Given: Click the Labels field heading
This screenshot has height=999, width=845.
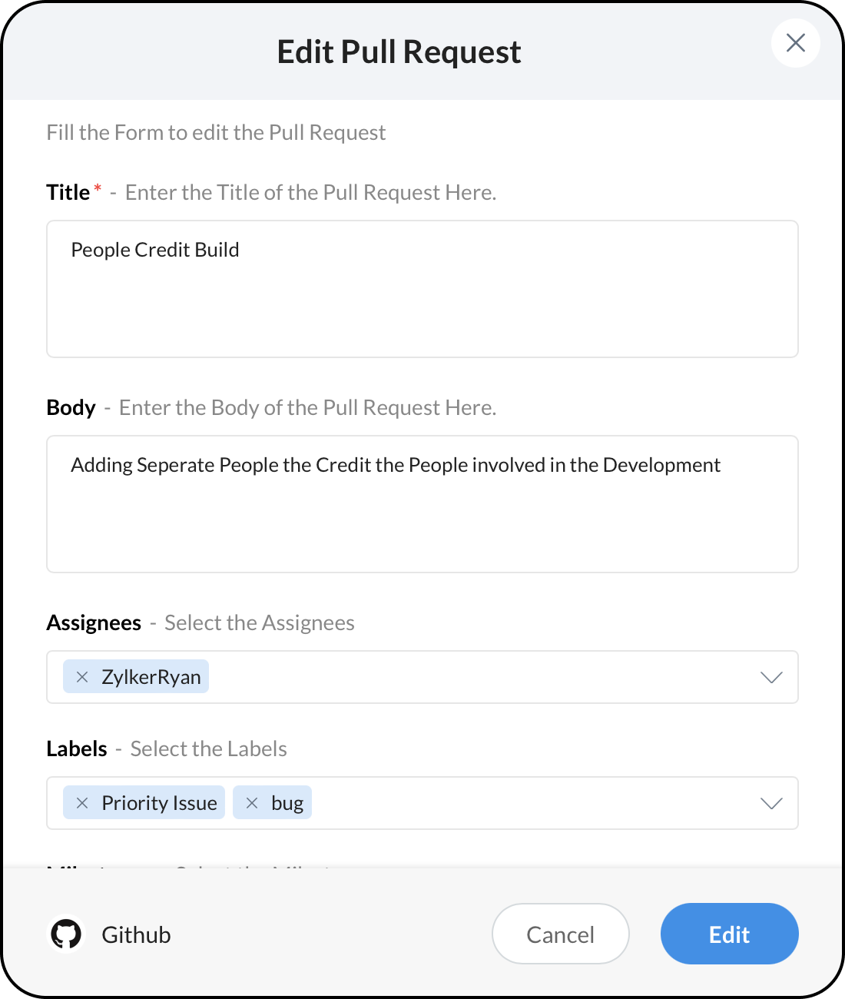Looking at the screenshot, I should click(x=77, y=748).
